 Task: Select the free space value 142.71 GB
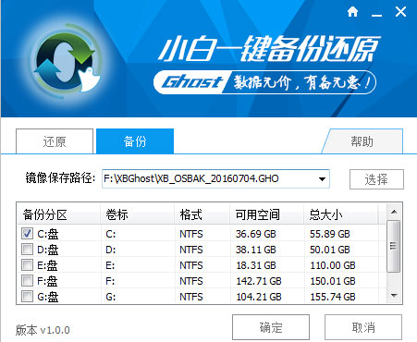[259, 281]
